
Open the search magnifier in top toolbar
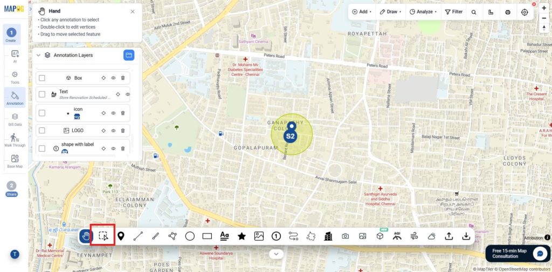(x=474, y=12)
